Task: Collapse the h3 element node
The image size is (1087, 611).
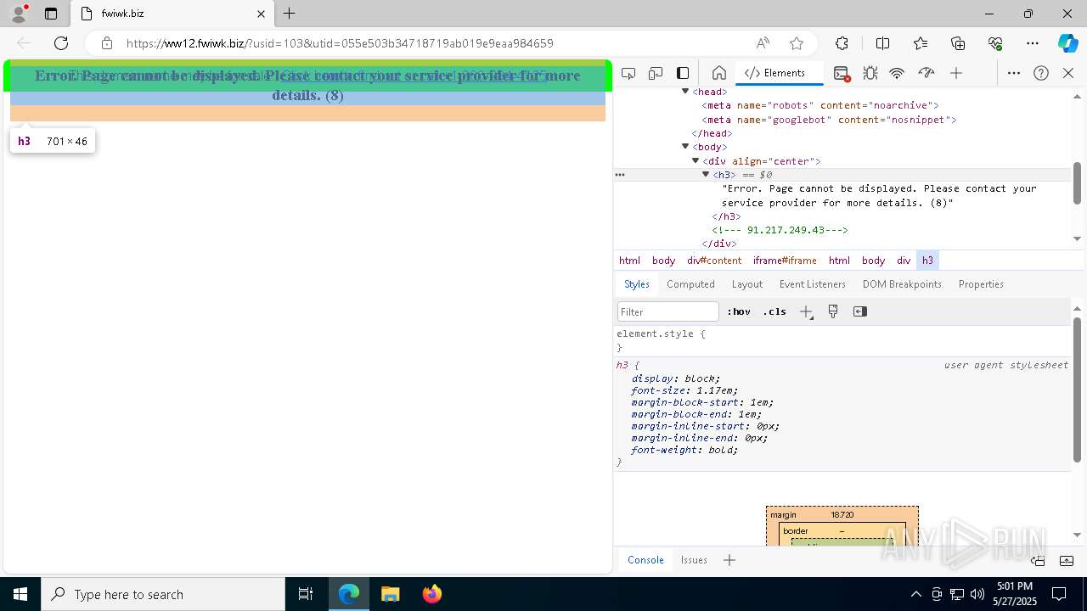Action: (706, 175)
